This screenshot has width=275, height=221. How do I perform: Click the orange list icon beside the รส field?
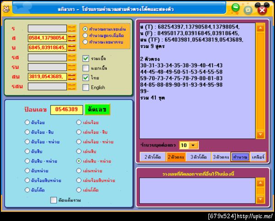coord(72,57)
